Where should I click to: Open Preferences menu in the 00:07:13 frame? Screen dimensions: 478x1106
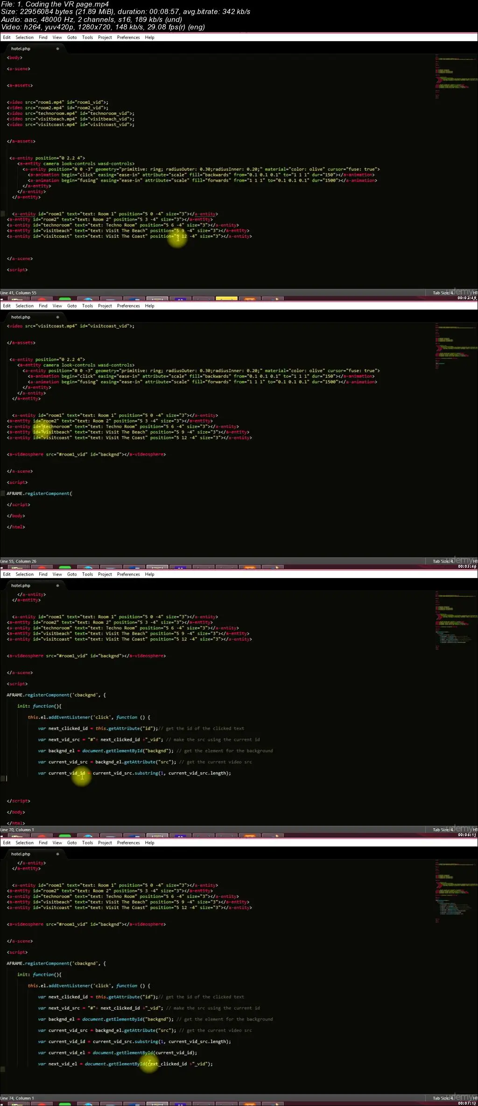coord(128,843)
